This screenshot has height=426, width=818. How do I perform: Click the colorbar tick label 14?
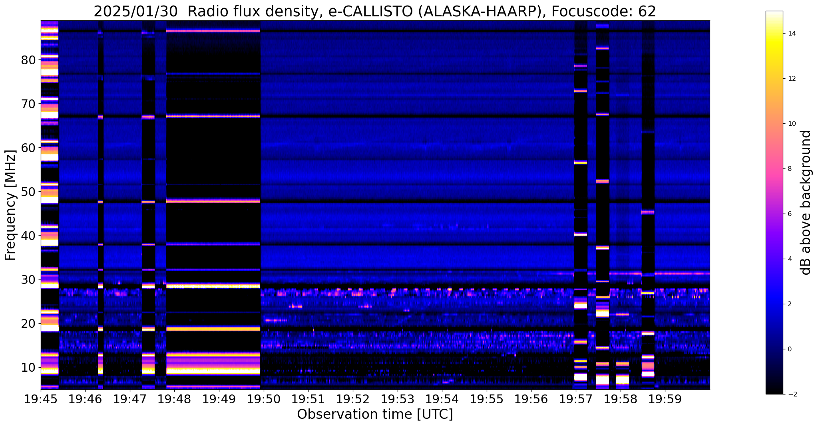pyautogui.click(x=792, y=34)
